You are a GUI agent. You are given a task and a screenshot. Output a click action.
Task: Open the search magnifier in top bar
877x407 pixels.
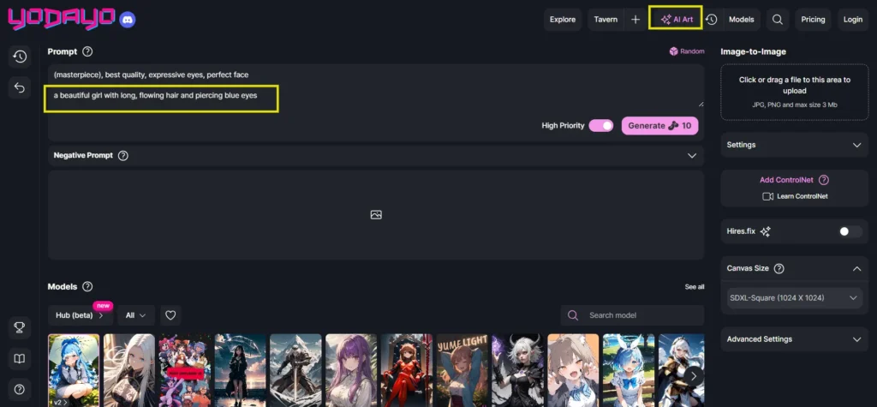[x=778, y=20]
